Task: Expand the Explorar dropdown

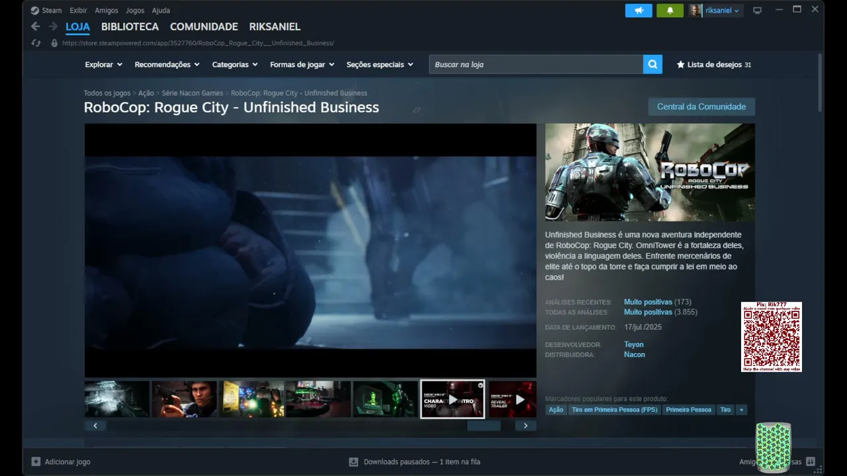Action: [104, 65]
